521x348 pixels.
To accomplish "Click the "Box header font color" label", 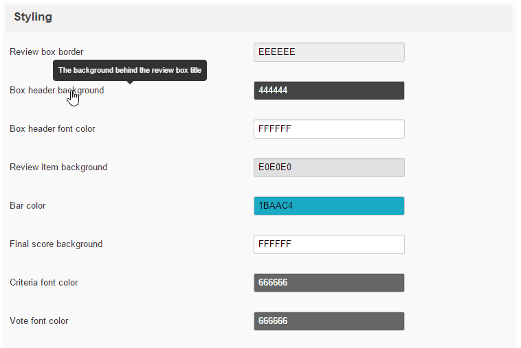I will coord(52,129).
